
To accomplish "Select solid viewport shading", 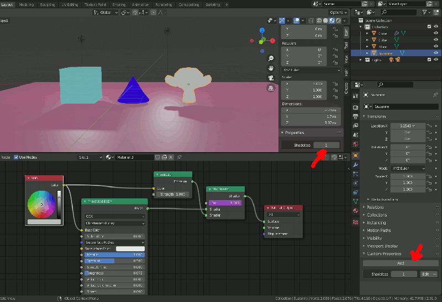I will [x=325, y=20].
